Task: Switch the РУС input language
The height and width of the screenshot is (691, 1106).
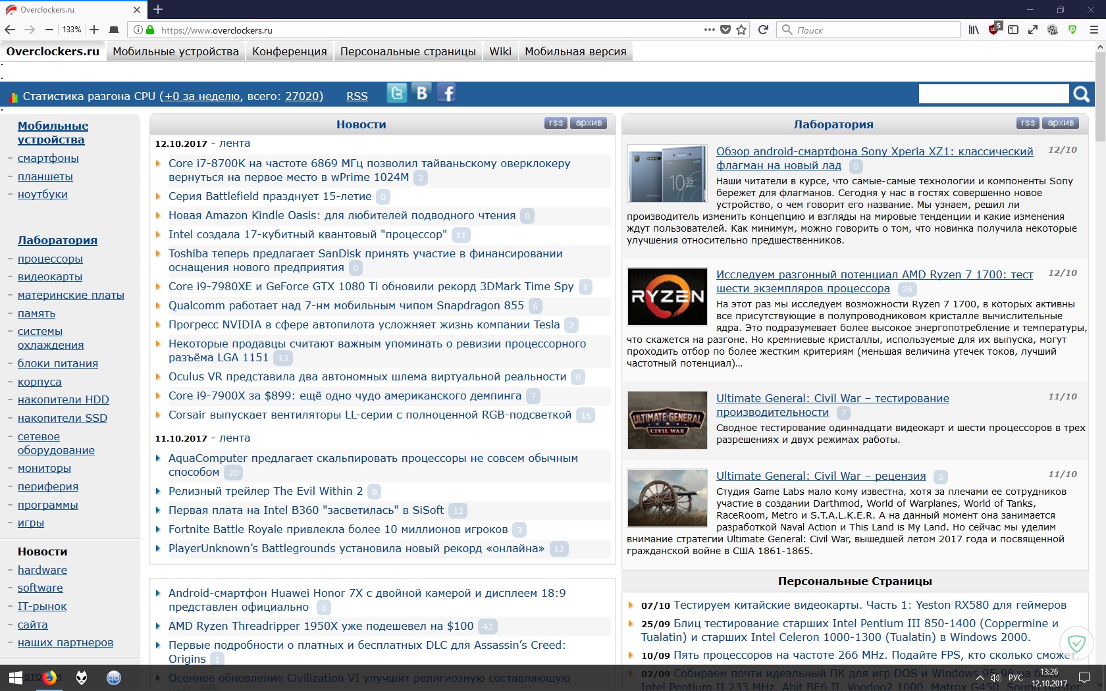Action: (1016, 678)
